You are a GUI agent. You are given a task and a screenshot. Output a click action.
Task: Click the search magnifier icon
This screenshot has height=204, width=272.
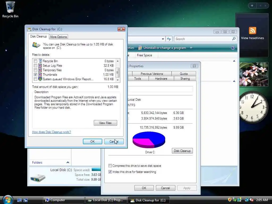pos(234,39)
